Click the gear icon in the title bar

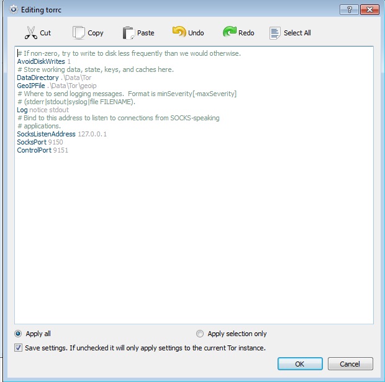coord(14,10)
